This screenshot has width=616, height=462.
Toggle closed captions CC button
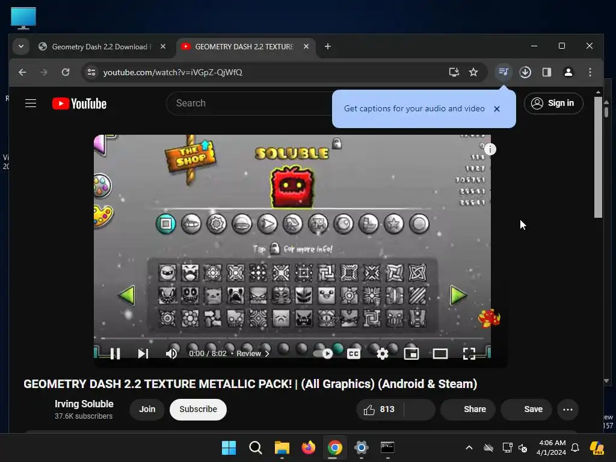354,354
